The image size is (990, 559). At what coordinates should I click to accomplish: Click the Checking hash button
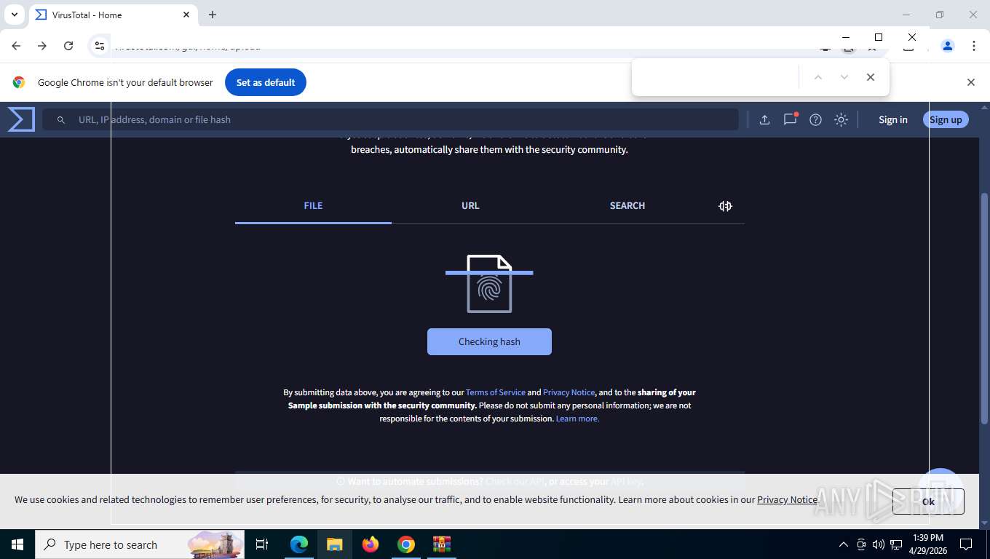coord(489,342)
